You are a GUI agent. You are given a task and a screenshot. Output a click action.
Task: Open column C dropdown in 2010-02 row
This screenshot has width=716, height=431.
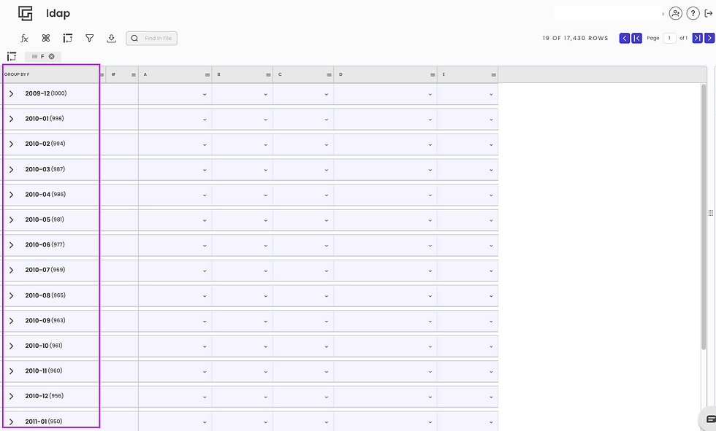327,145
